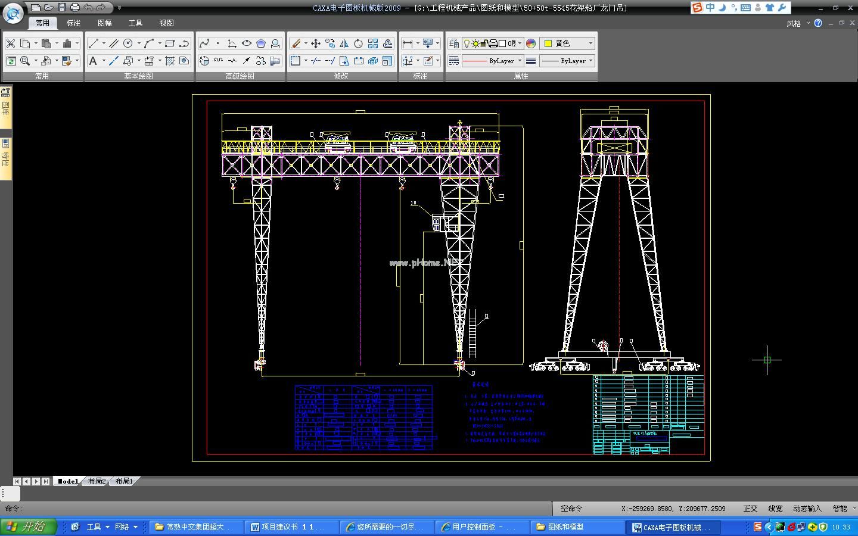Open the 黄色 color dropdown
The height and width of the screenshot is (536, 858).
(590, 43)
